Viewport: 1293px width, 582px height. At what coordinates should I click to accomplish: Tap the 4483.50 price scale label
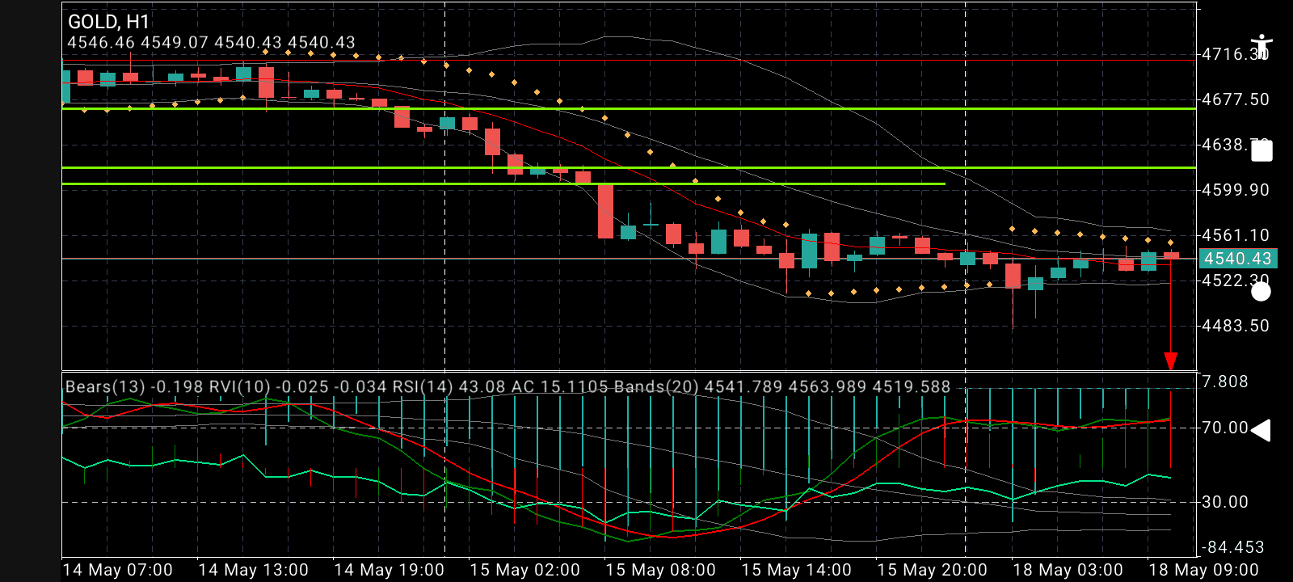tap(1235, 326)
